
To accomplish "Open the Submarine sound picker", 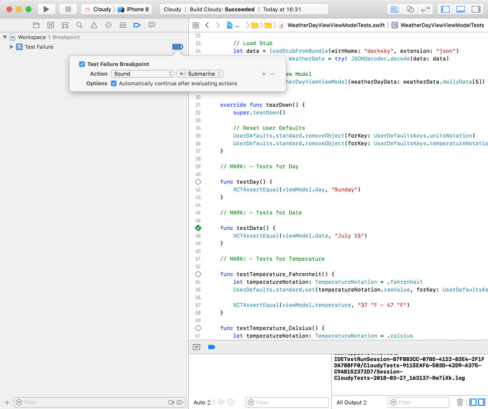I will [x=199, y=73].
